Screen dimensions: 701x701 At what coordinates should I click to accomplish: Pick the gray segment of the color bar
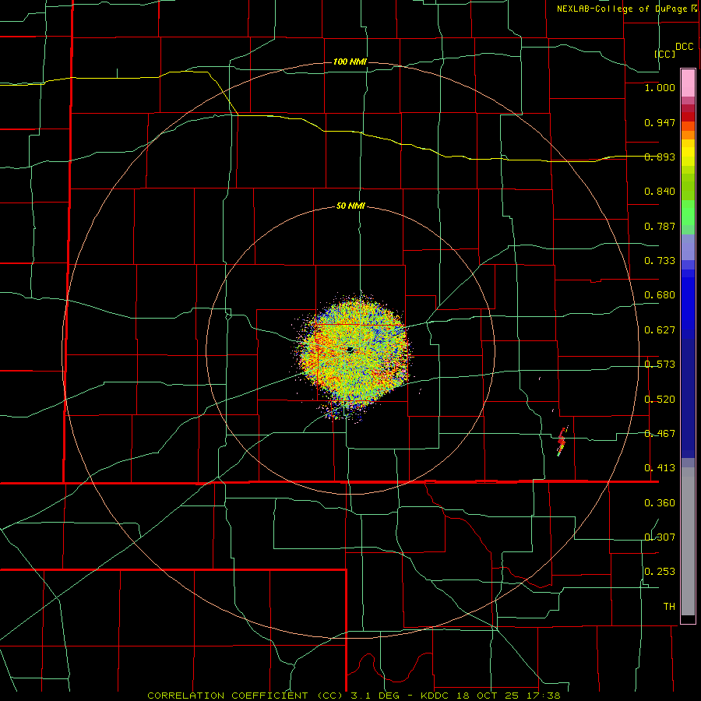tap(688, 541)
